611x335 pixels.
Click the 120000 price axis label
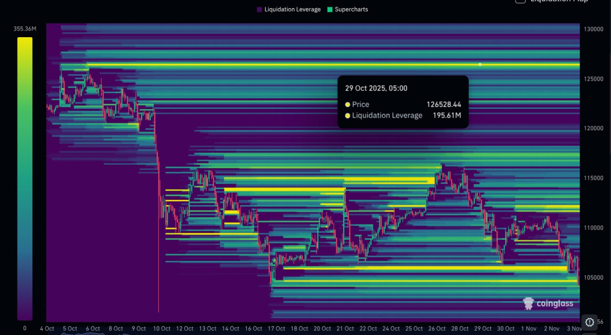593,128
